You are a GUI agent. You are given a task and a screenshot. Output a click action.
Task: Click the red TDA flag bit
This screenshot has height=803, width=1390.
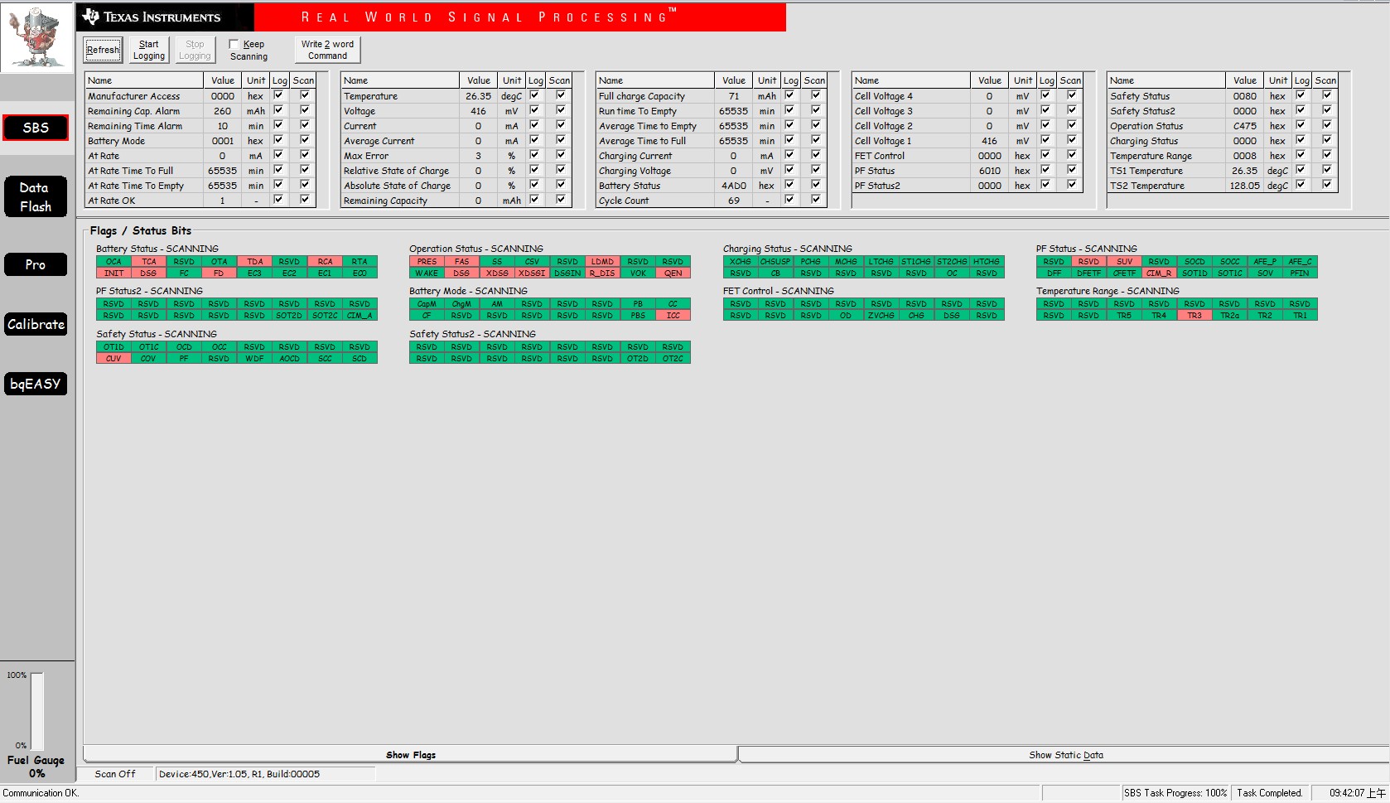254,262
